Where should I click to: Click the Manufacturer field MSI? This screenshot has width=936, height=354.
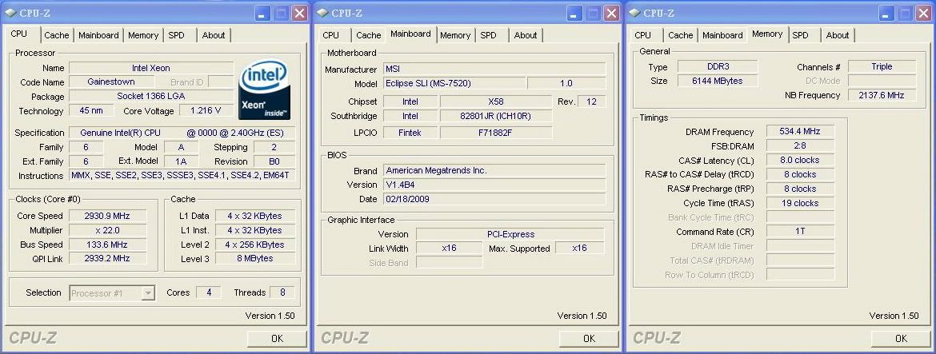coord(494,70)
